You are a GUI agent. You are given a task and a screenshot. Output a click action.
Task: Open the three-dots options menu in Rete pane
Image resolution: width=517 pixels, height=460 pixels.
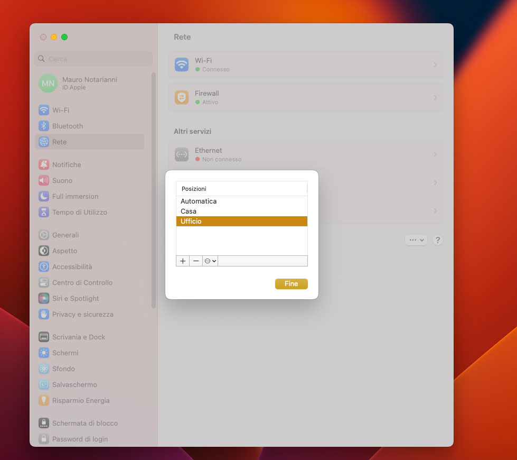coord(416,240)
